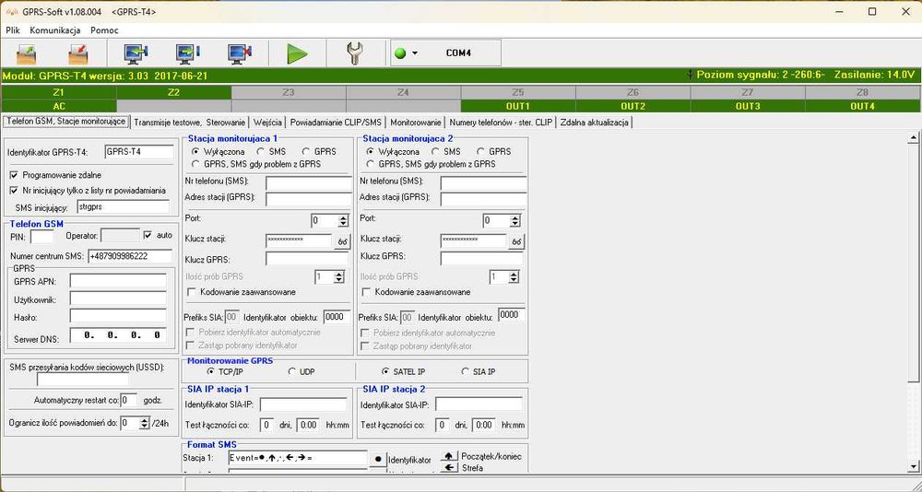This screenshot has height=492, width=922.
Task: Open the Zdalna aktualizacja tab
Action: point(595,123)
